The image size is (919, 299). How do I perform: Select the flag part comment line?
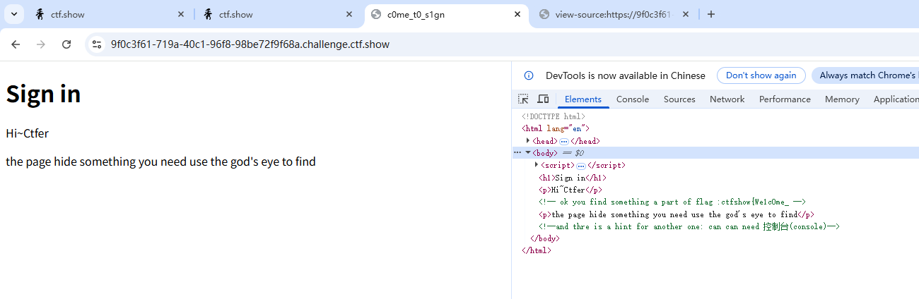[672, 202]
